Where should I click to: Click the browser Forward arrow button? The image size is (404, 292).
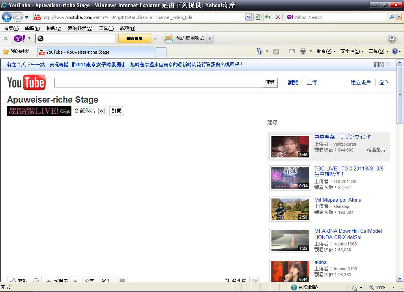(18, 17)
